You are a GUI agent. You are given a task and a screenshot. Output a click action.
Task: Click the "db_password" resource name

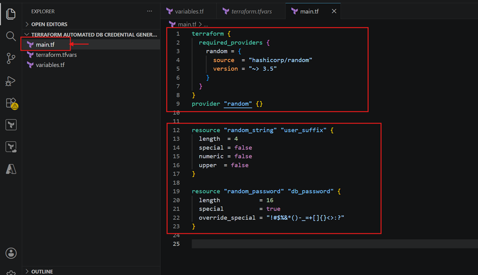(310, 191)
